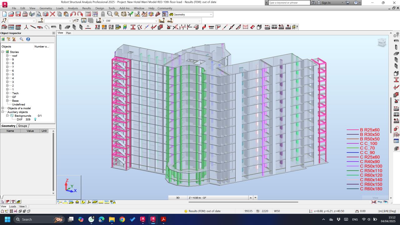The image size is (400, 225).
Task: Open the help question mark in Object Inspector
Action: [x=28, y=39]
